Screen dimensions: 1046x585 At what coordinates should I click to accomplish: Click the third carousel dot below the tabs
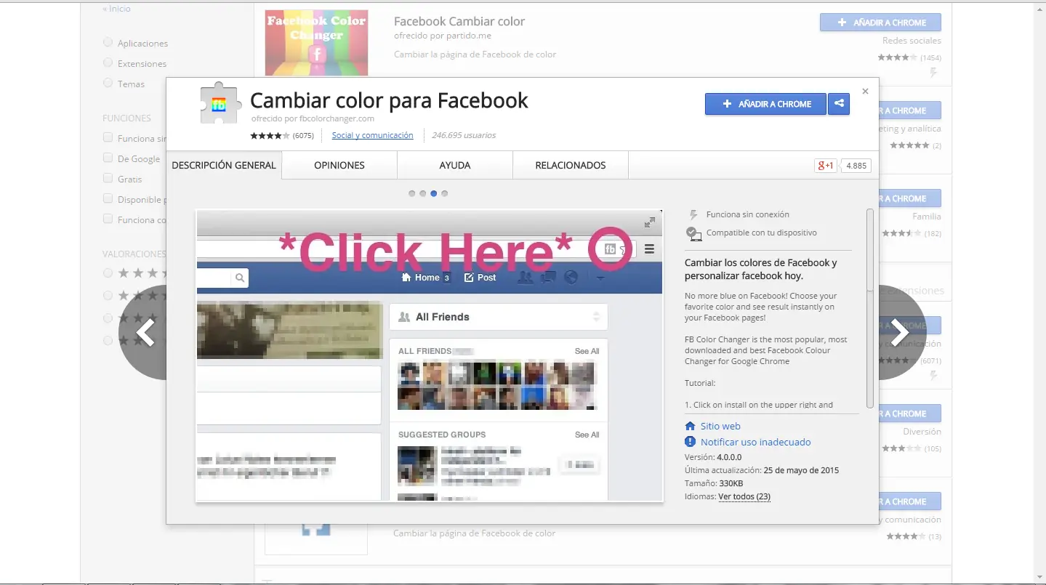point(433,193)
